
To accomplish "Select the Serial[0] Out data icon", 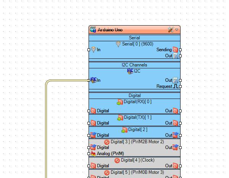I will [176, 56].
